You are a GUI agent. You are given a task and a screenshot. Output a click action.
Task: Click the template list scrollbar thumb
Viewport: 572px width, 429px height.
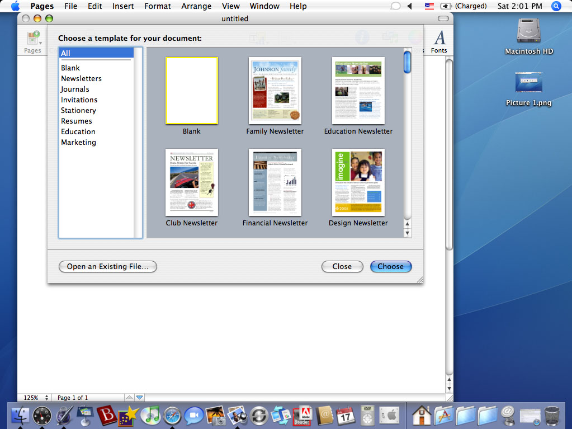coord(407,62)
